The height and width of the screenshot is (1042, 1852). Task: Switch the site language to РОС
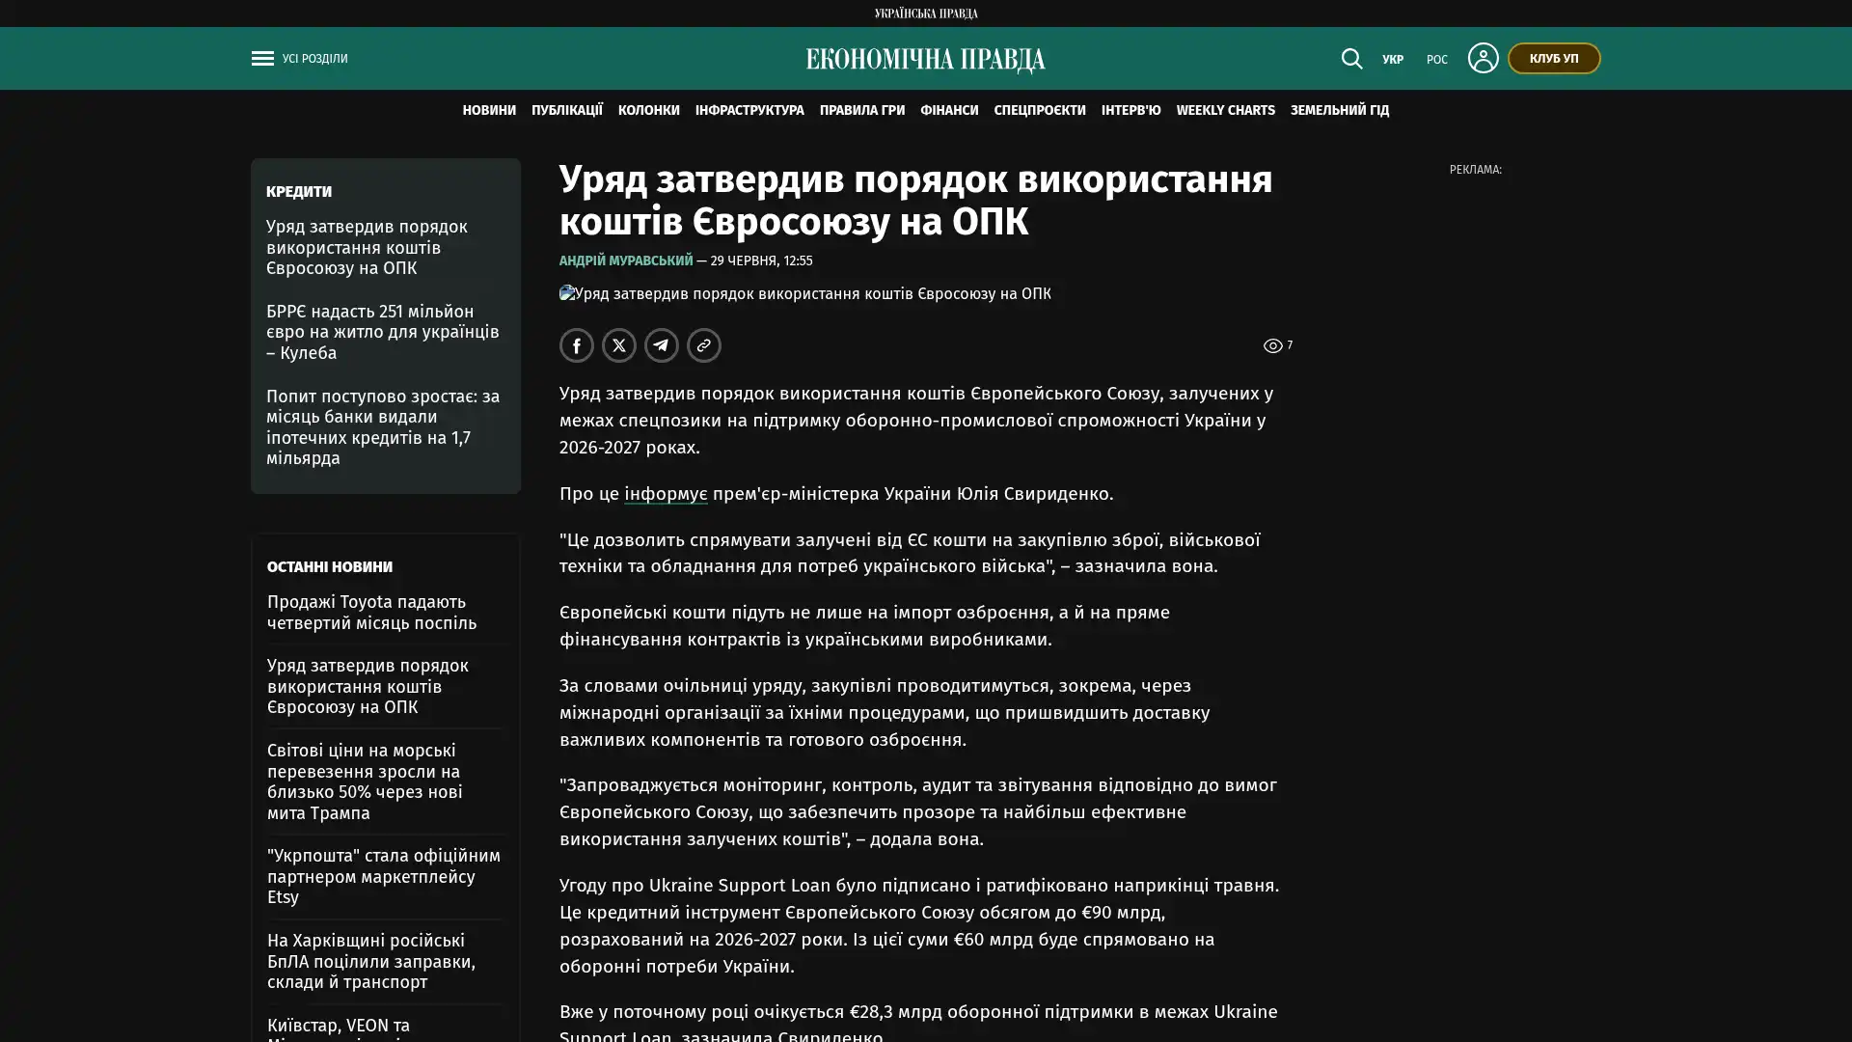[x=1437, y=60]
